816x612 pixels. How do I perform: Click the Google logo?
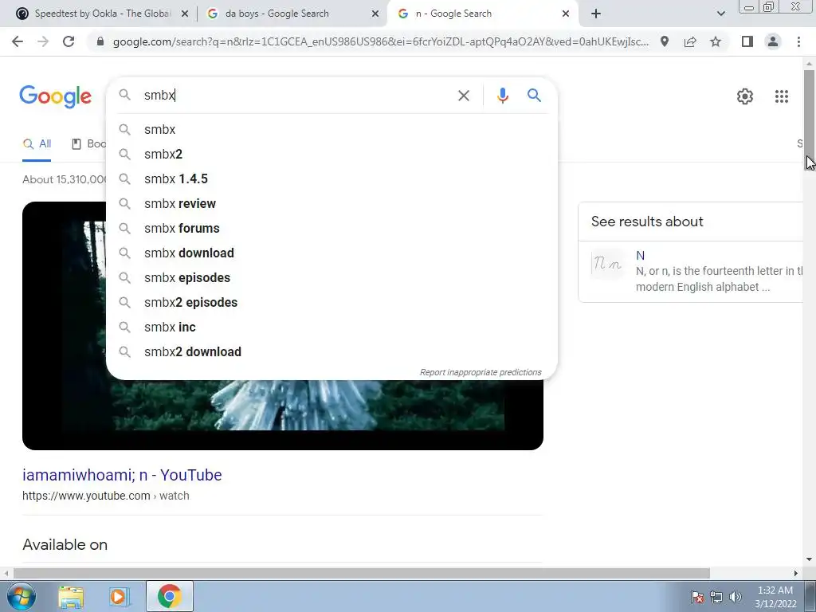click(56, 96)
